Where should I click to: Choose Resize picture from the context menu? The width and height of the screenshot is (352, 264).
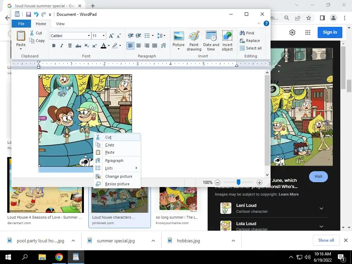[x=117, y=184]
